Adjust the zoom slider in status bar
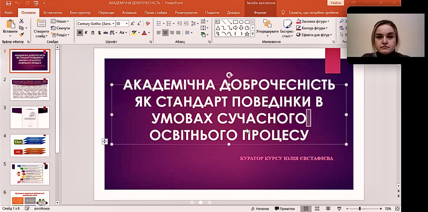428x212 pixels. 360,209
